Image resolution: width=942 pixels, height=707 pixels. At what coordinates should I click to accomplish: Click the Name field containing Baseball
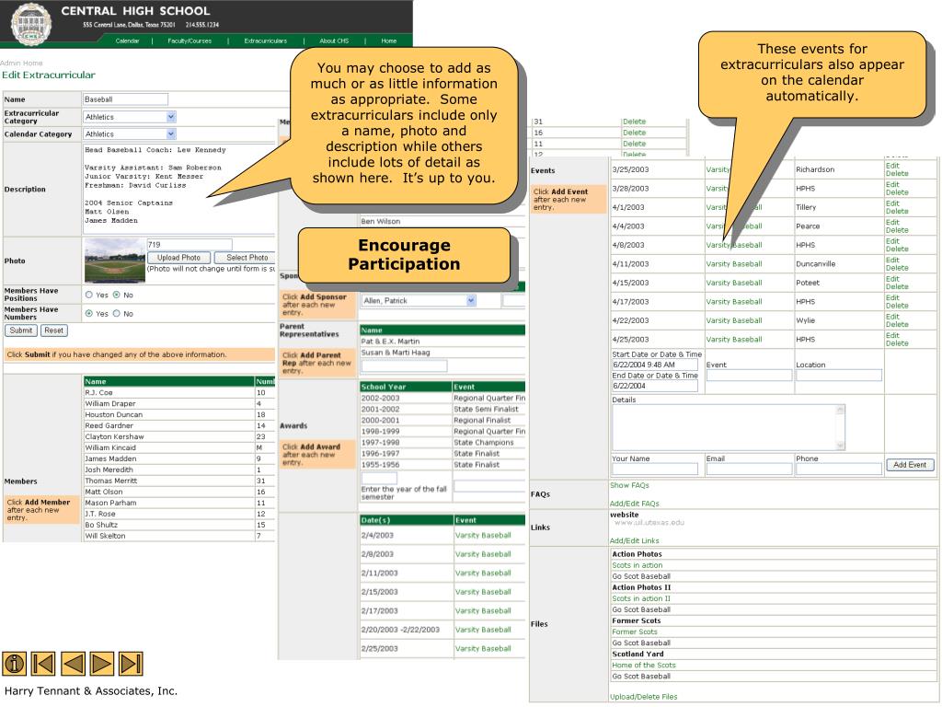pos(125,99)
